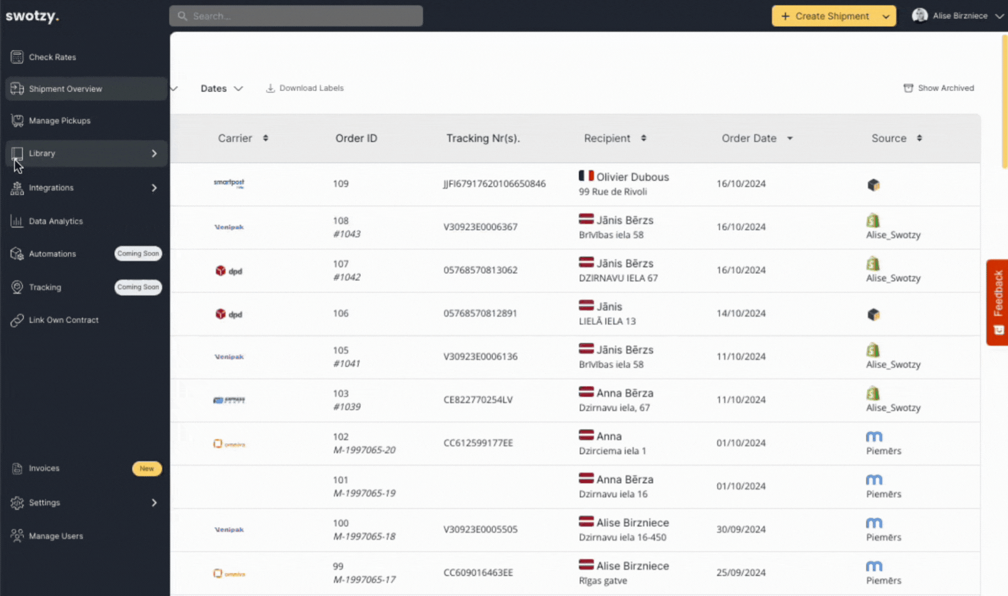1008x596 pixels.
Task: Sort by Order Date column arrow
Action: click(x=790, y=139)
